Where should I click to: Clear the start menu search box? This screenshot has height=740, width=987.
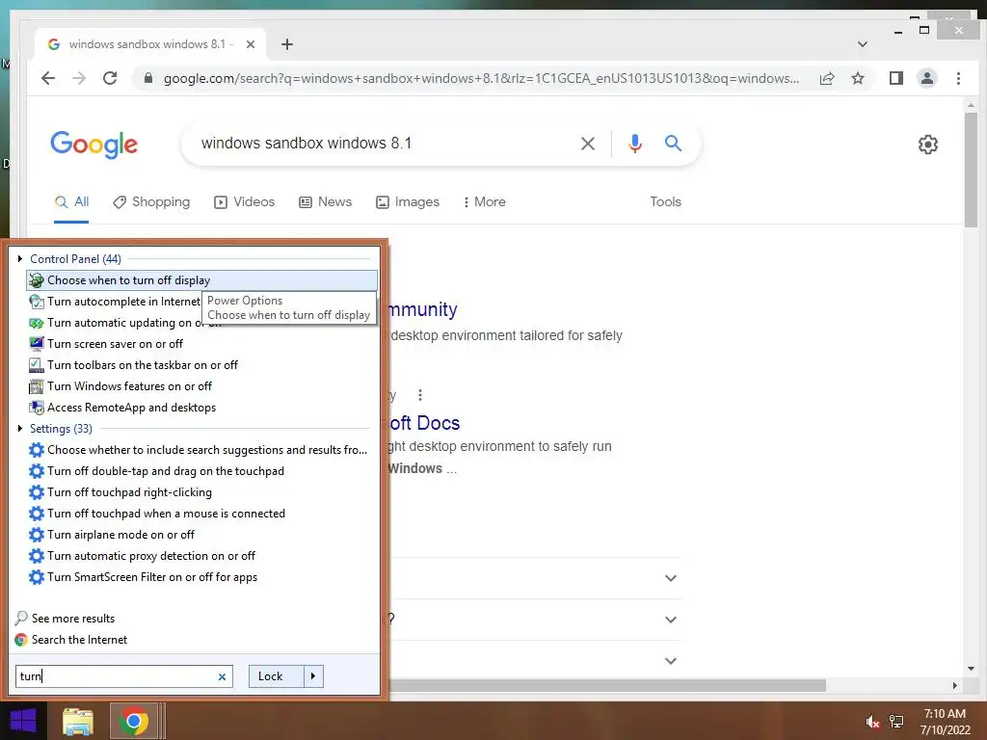(x=222, y=677)
